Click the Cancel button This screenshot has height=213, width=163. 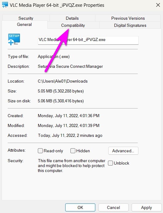coord(113,207)
